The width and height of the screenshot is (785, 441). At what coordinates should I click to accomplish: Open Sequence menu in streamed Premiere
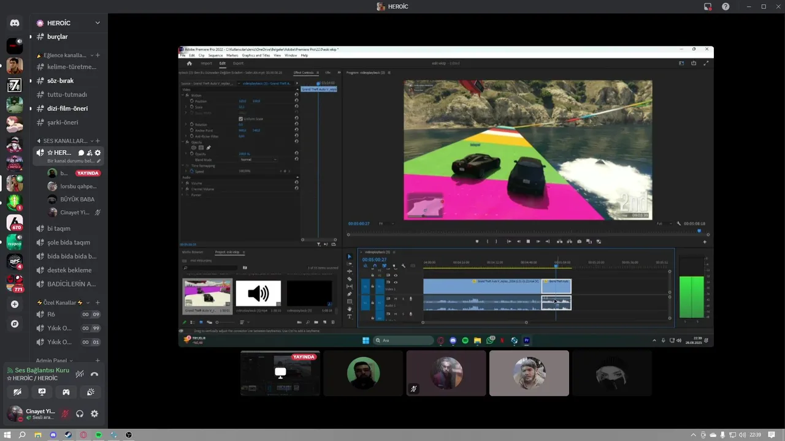(215, 55)
